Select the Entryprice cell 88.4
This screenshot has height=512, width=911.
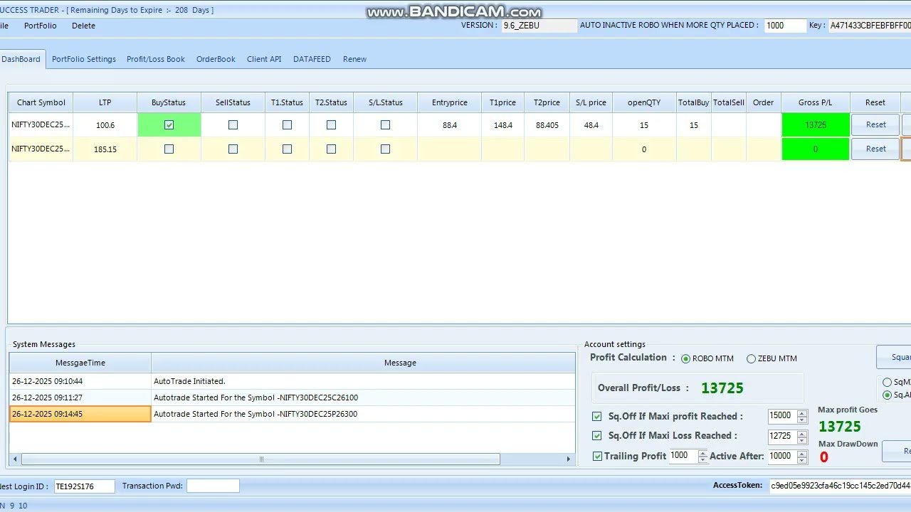(x=450, y=124)
